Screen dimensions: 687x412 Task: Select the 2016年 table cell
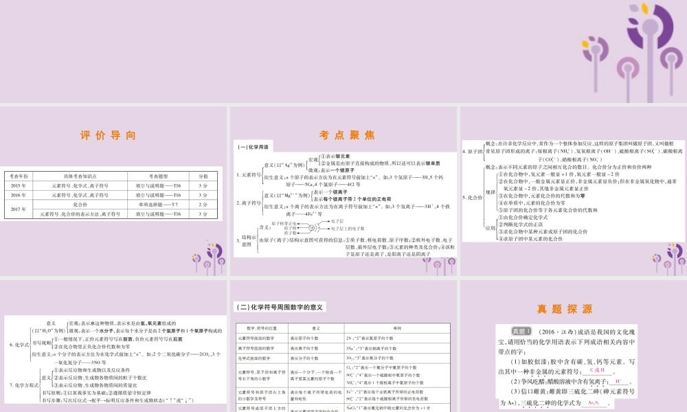click(19, 195)
